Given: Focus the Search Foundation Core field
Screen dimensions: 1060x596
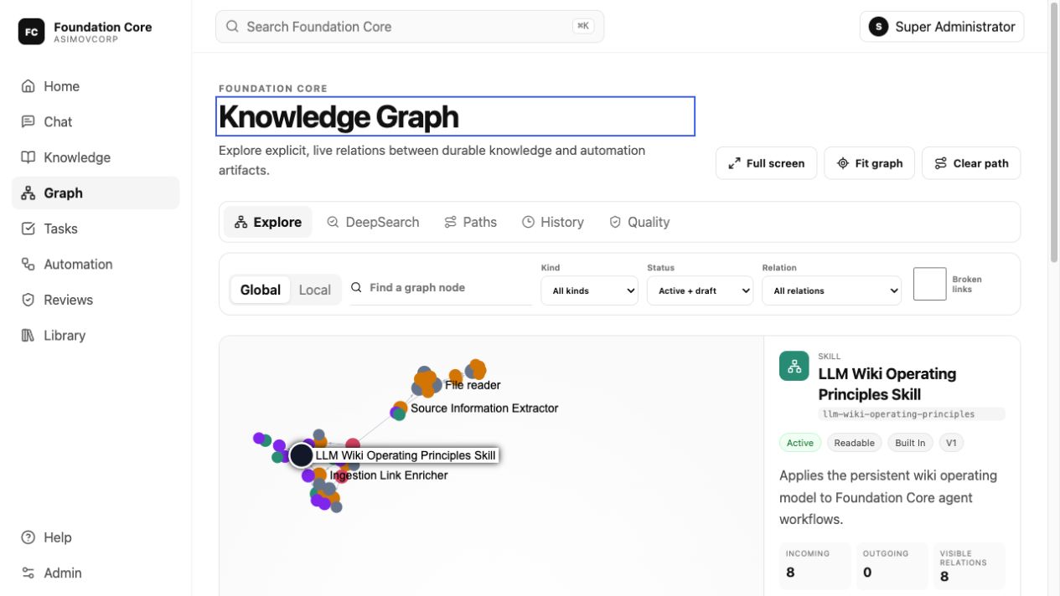Looking at the screenshot, I should [x=410, y=27].
